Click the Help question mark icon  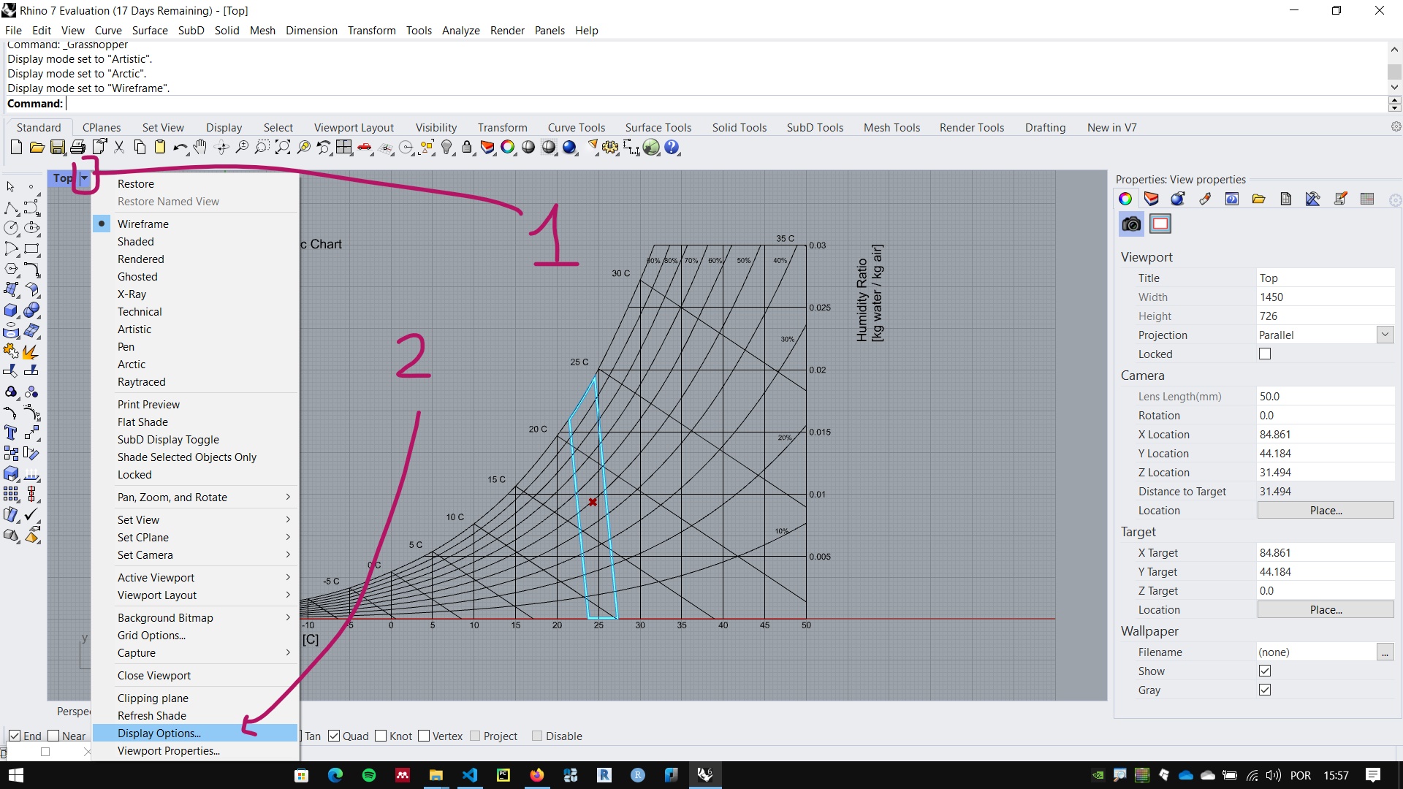672,148
